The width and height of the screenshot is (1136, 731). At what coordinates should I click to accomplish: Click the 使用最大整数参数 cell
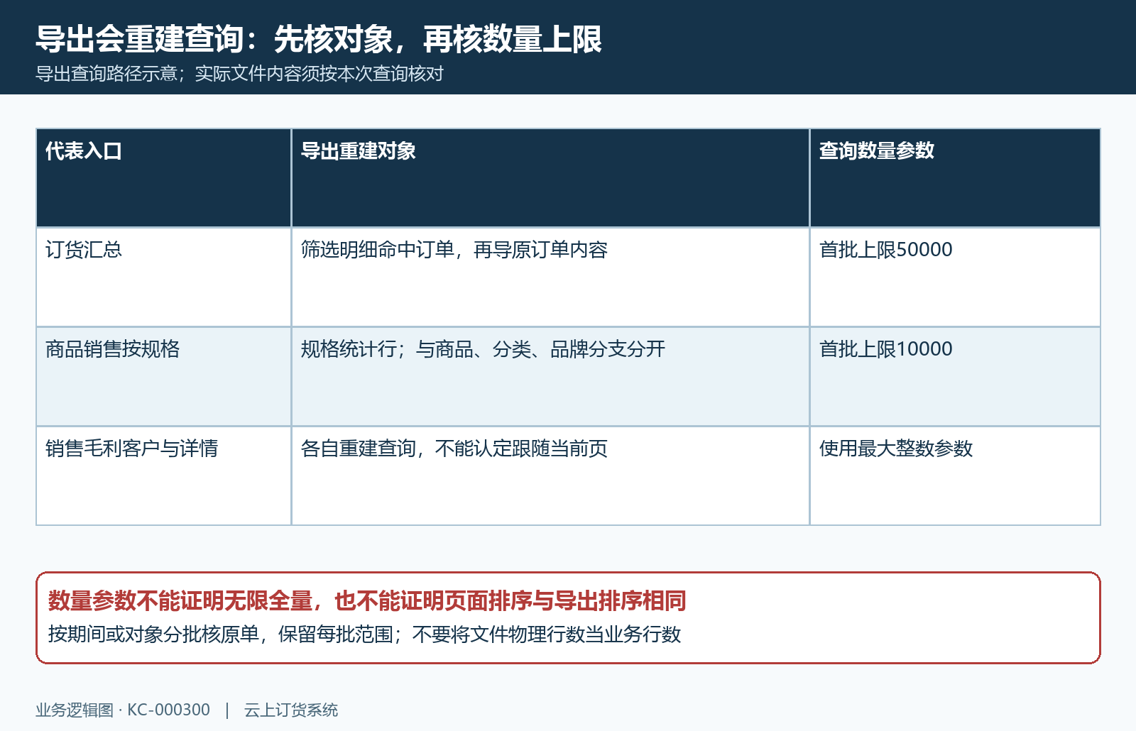pyautogui.click(x=955, y=476)
